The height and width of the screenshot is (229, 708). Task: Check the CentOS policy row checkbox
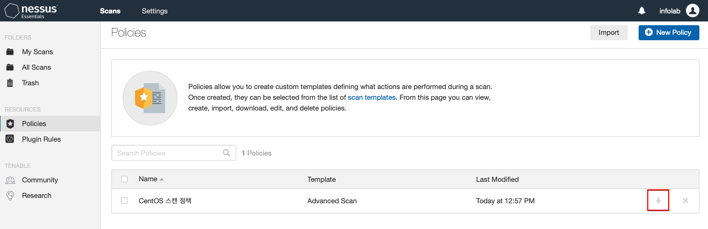(x=124, y=201)
